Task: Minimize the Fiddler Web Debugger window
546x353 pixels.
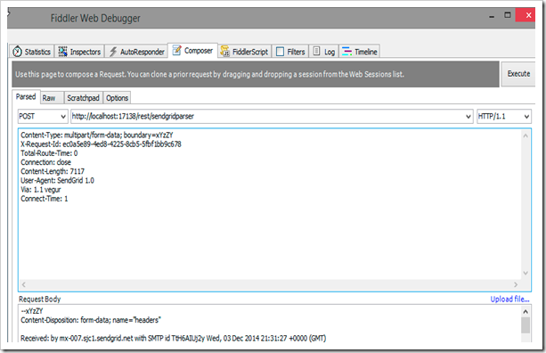Action: coord(492,16)
